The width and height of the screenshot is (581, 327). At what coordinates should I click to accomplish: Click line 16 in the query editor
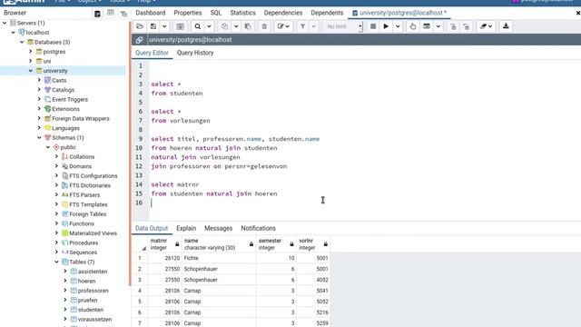point(365,203)
